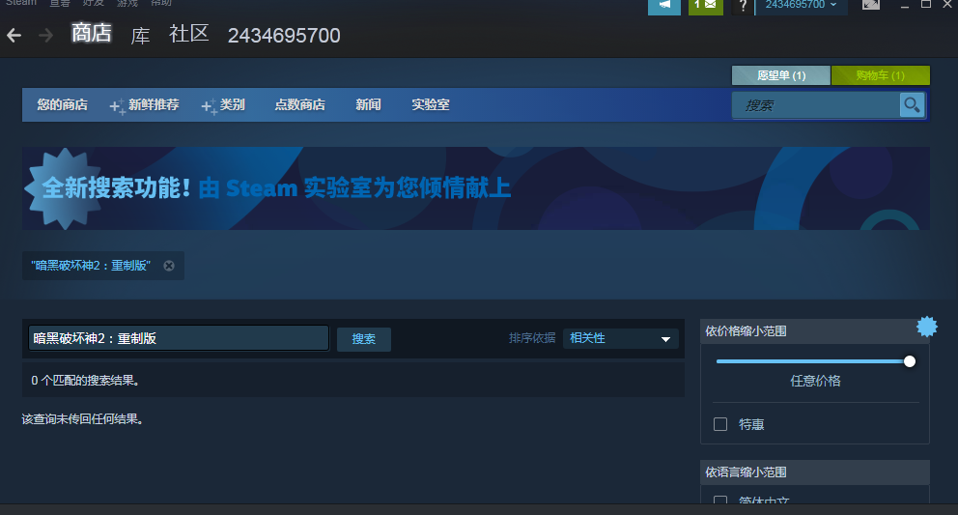
Task: Click the price range slider handle
Action: 910,361
